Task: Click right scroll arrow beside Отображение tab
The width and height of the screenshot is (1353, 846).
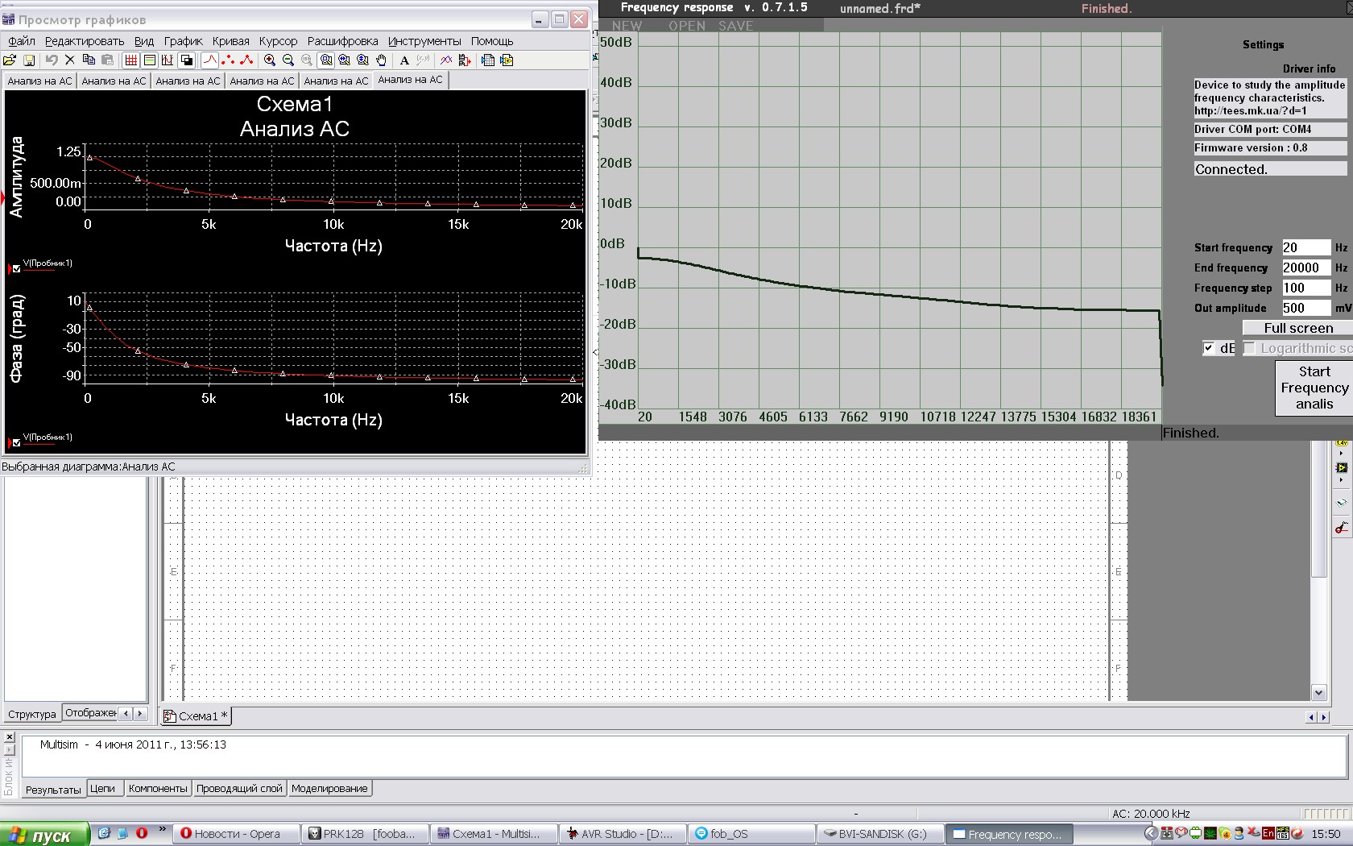Action: pyautogui.click(x=140, y=713)
